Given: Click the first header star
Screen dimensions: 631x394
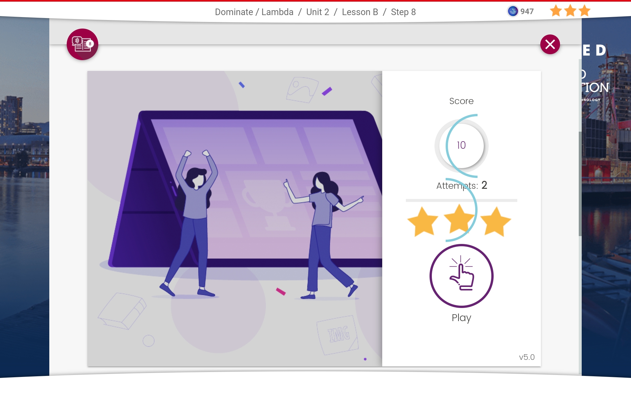Looking at the screenshot, I should click(556, 11).
